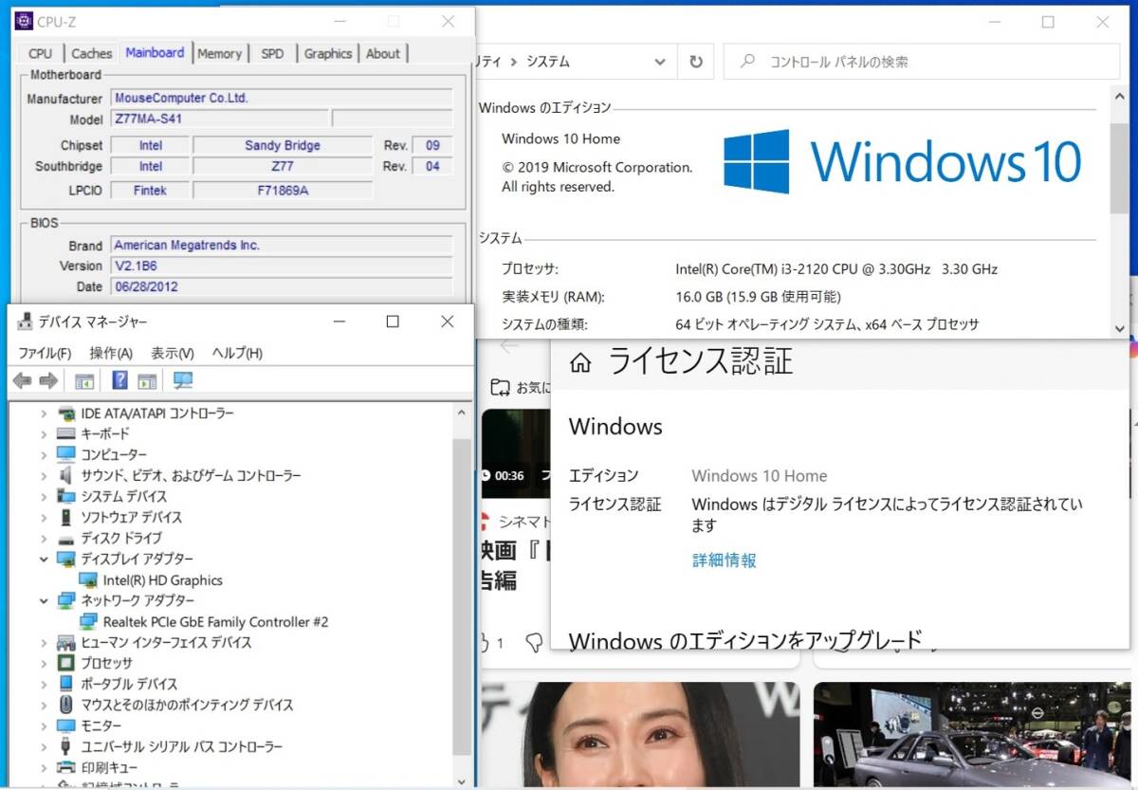Open the ヘルプ(H) menu
Image resolution: width=1138 pixels, height=790 pixels.
237,353
